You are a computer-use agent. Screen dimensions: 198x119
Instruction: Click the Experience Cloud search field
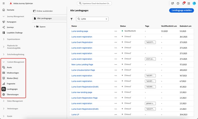[x=94, y=3]
